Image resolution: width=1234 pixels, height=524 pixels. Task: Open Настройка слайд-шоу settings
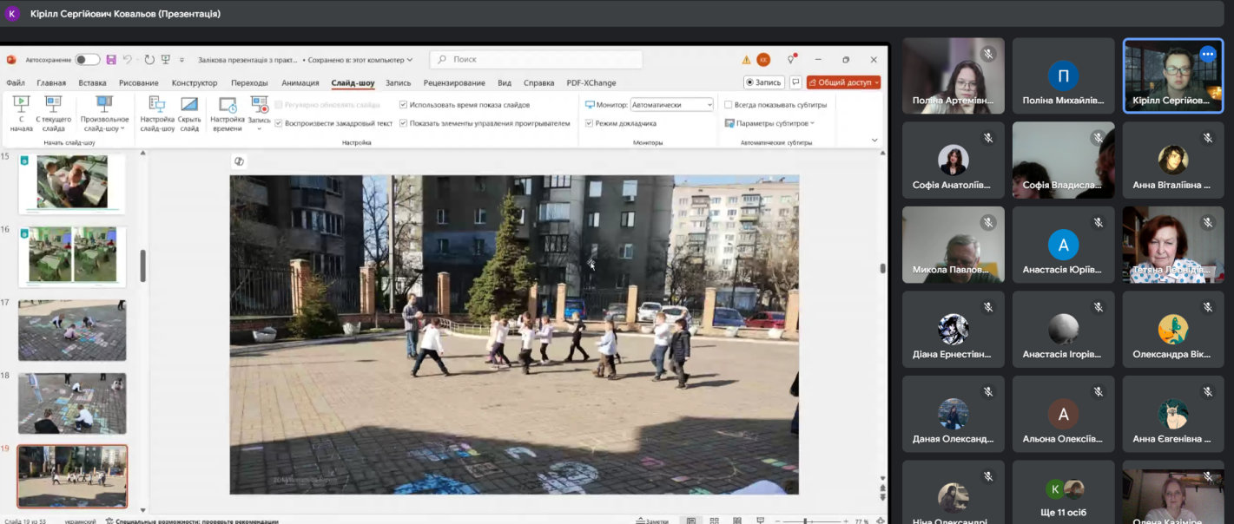[x=157, y=113]
